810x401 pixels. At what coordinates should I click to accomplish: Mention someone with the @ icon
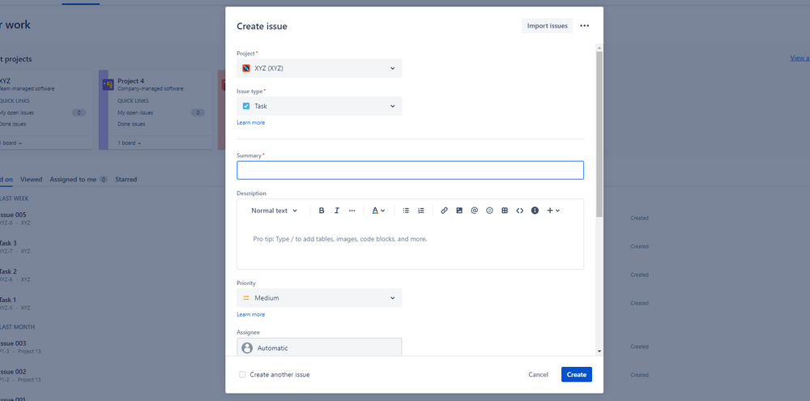[x=474, y=211]
